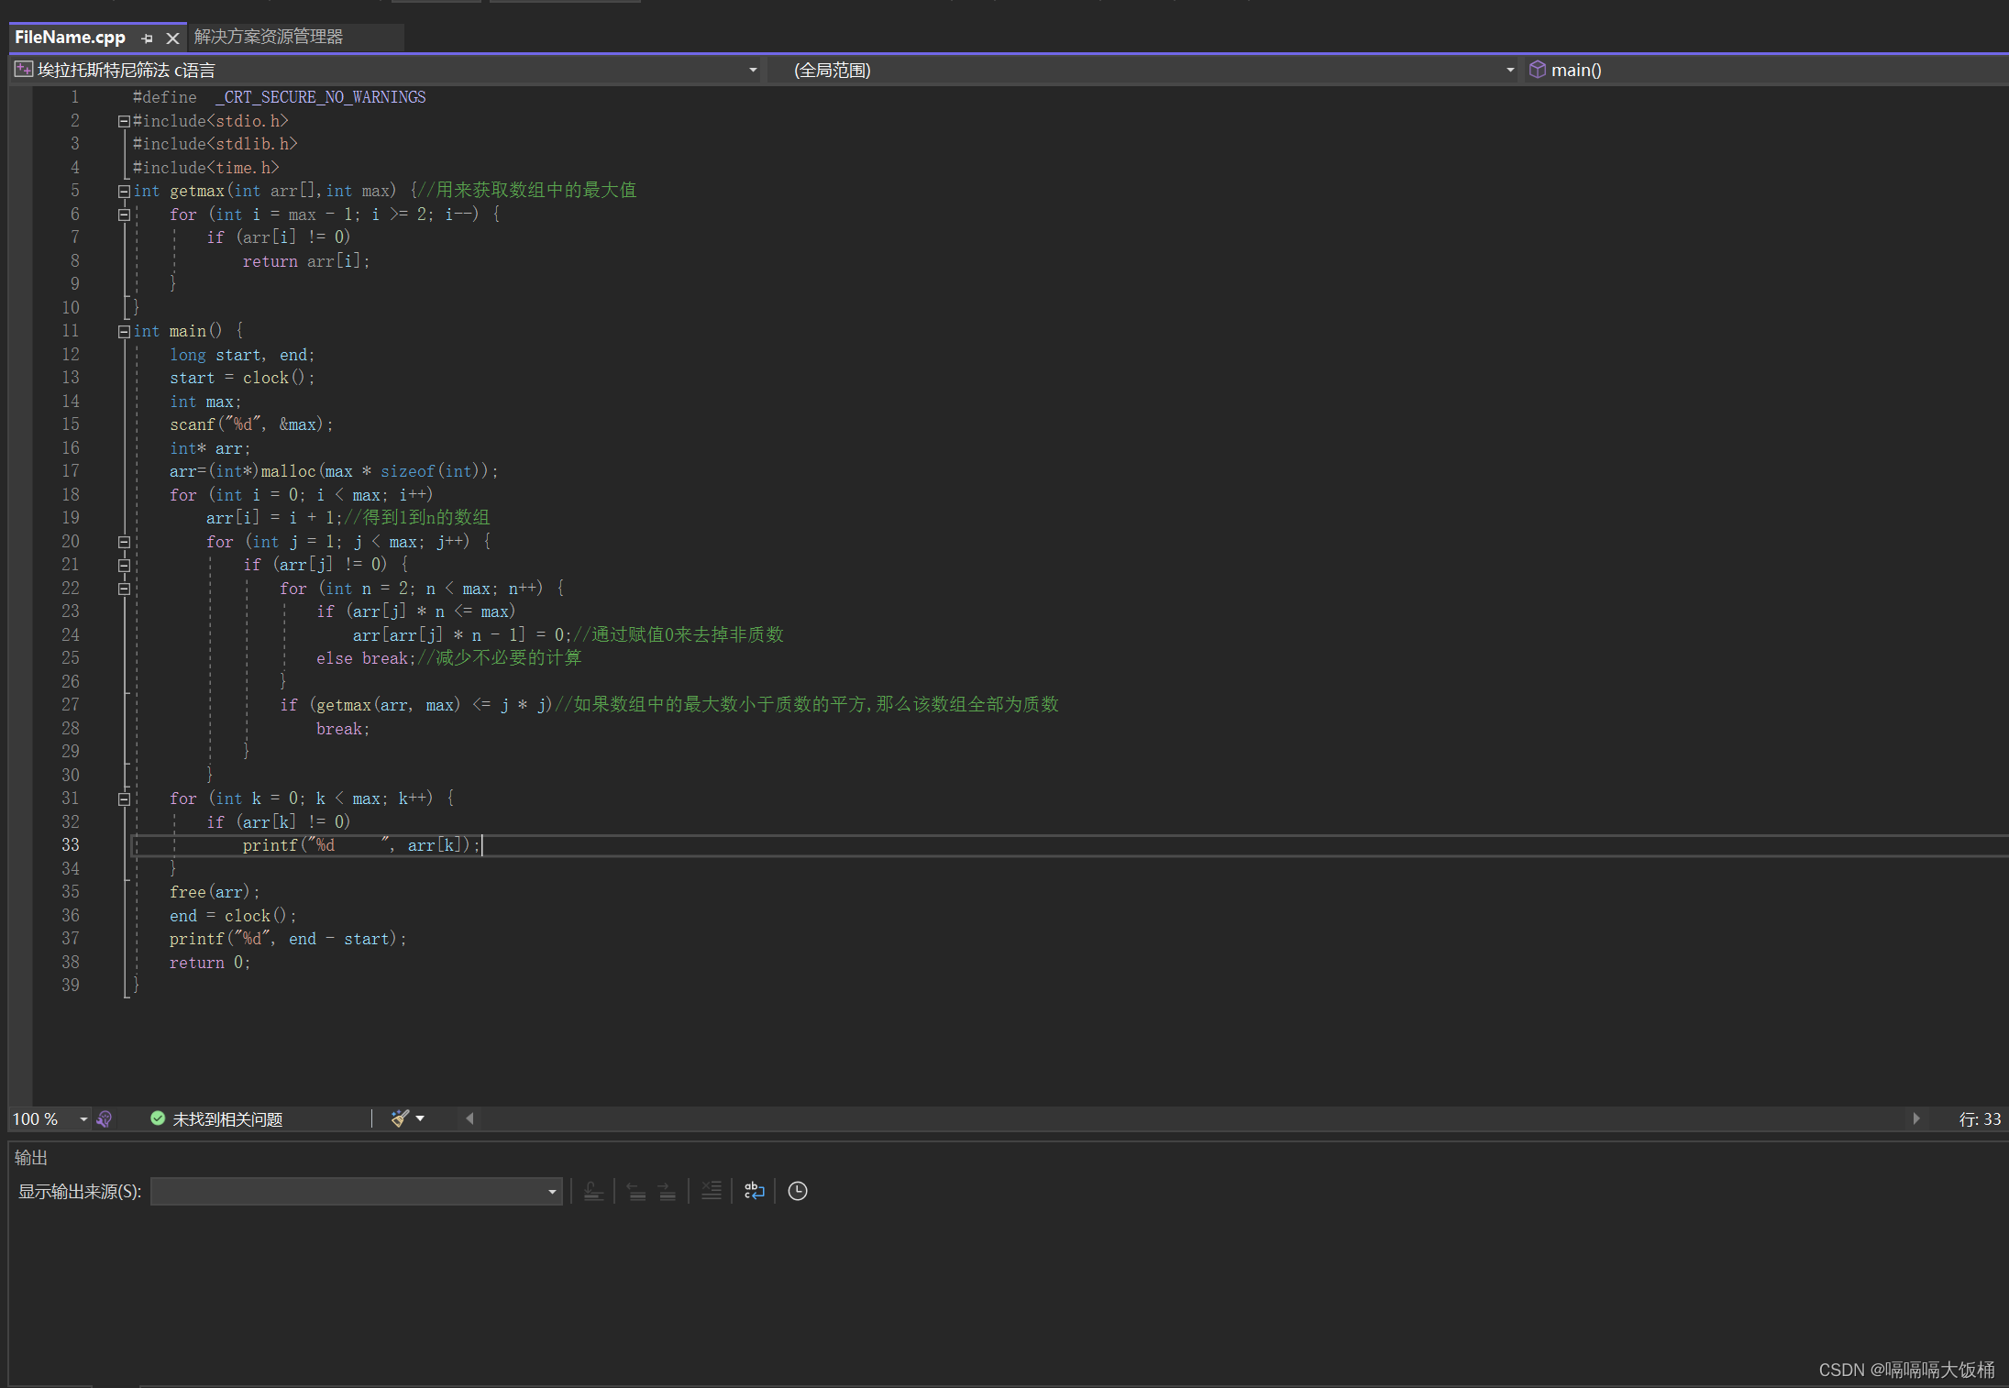Switch to the 解决方案资源管理器 tab
The height and width of the screenshot is (1388, 2009).
[x=269, y=37]
